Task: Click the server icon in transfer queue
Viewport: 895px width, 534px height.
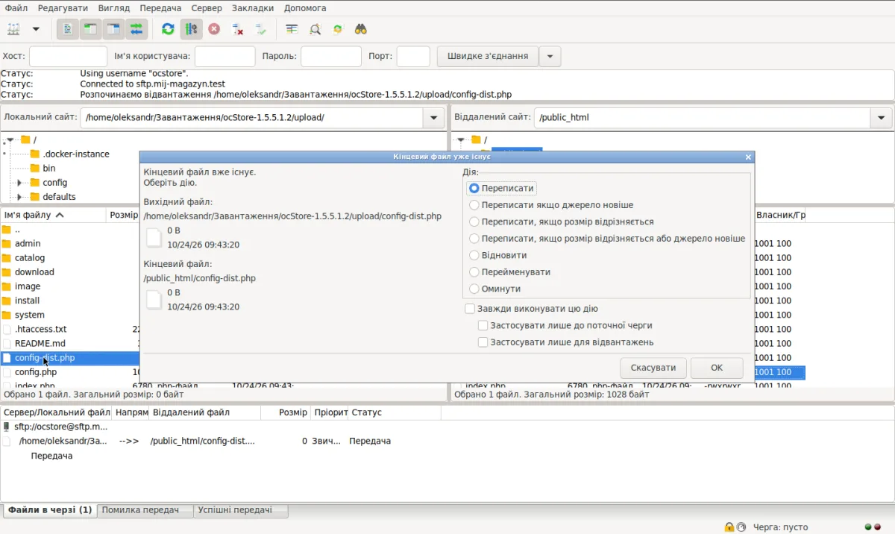Action: point(7,427)
